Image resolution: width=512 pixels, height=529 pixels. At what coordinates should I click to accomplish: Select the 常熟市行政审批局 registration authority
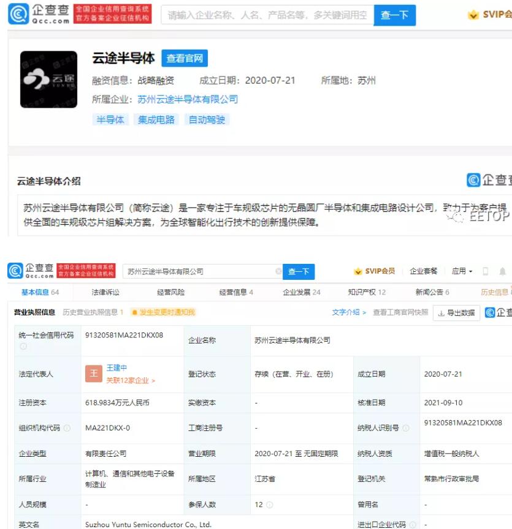click(451, 479)
